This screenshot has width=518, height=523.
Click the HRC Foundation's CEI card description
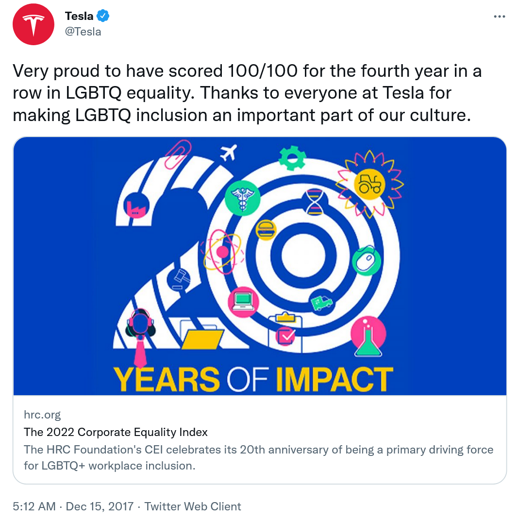(x=258, y=457)
